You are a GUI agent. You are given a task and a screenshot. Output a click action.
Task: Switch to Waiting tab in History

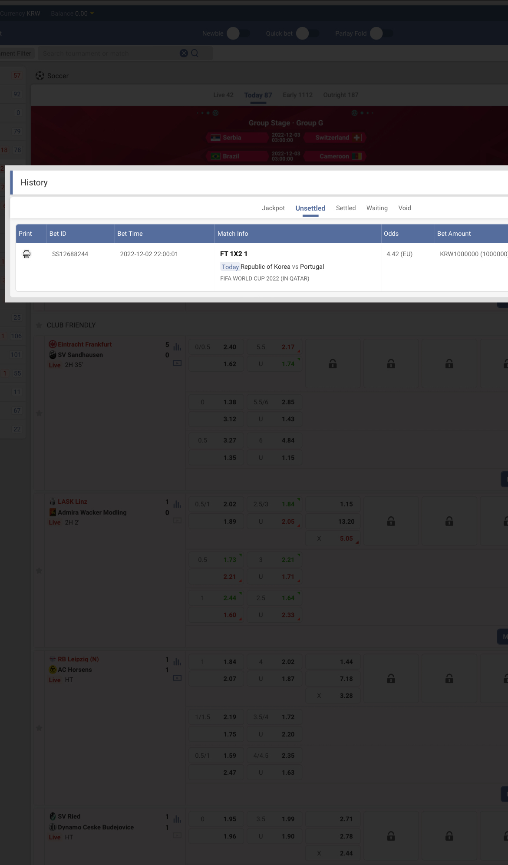tap(377, 208)
